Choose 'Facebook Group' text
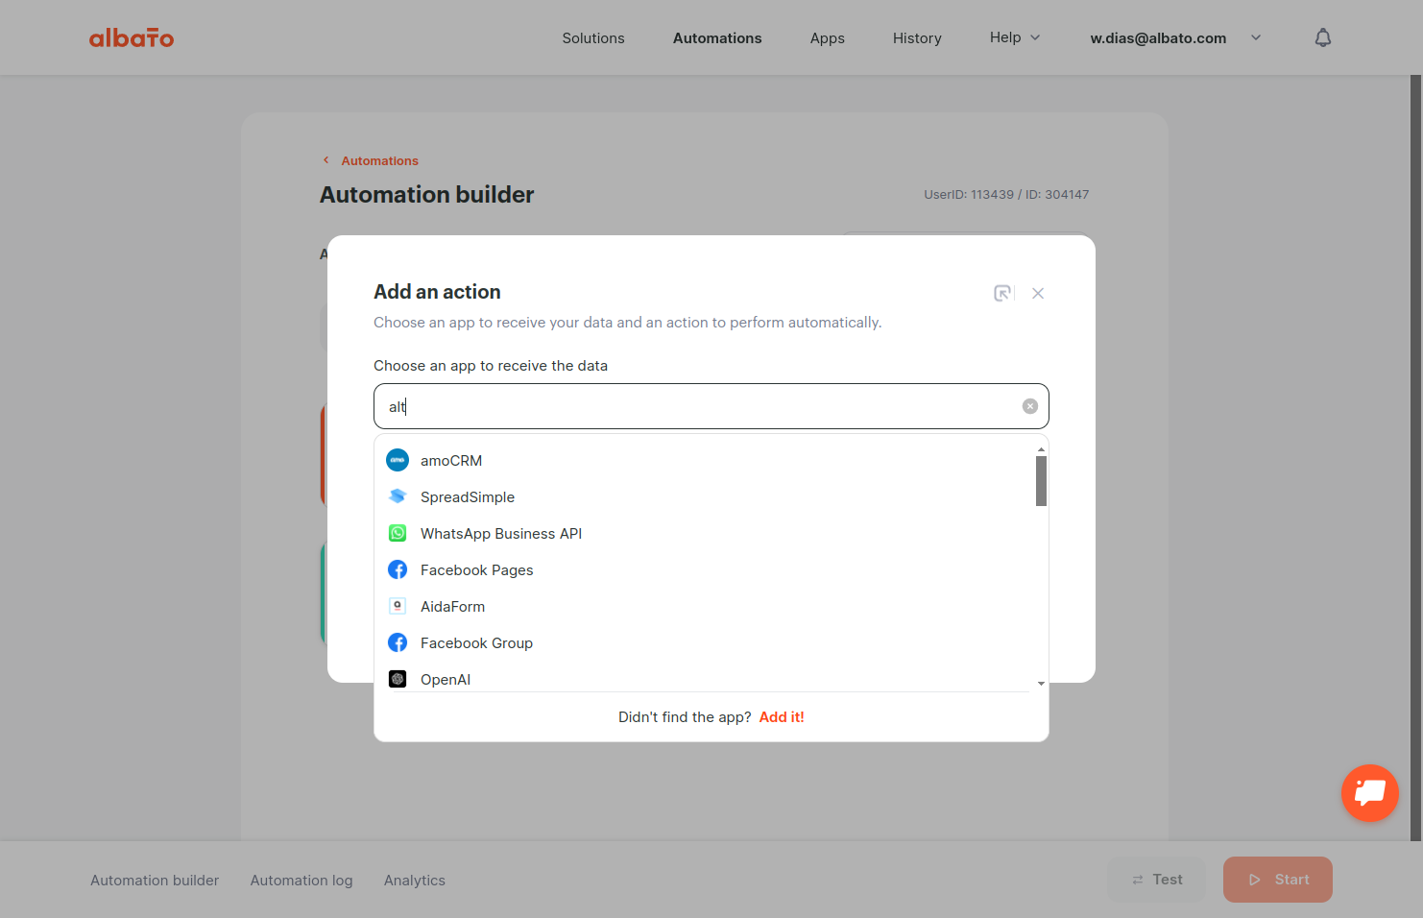The image size is (1423, 918). (476, 643)
